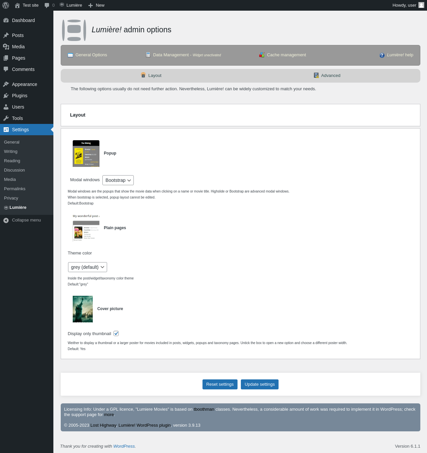Click the Cache management icon
427x453 pixels.
pos(262,55)
